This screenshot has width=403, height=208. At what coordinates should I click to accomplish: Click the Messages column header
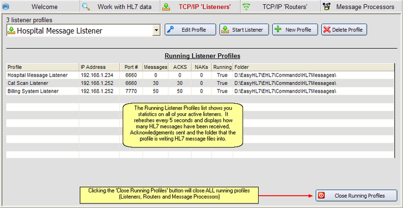[155, 67]
